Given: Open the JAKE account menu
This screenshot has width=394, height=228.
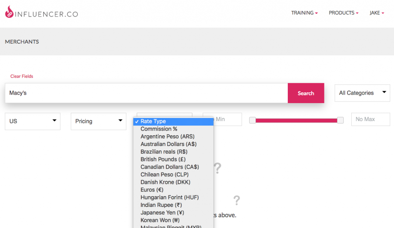Looking at the screenshot, I should (x=377, y=13).
